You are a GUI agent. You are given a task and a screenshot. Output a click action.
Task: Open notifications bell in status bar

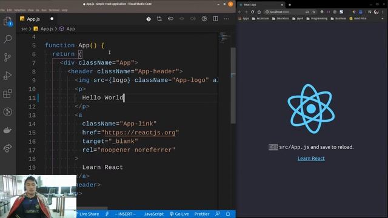(228, 214)
